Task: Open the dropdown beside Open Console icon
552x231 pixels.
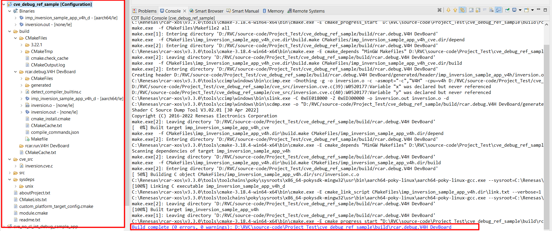Action: pos(532,10)
